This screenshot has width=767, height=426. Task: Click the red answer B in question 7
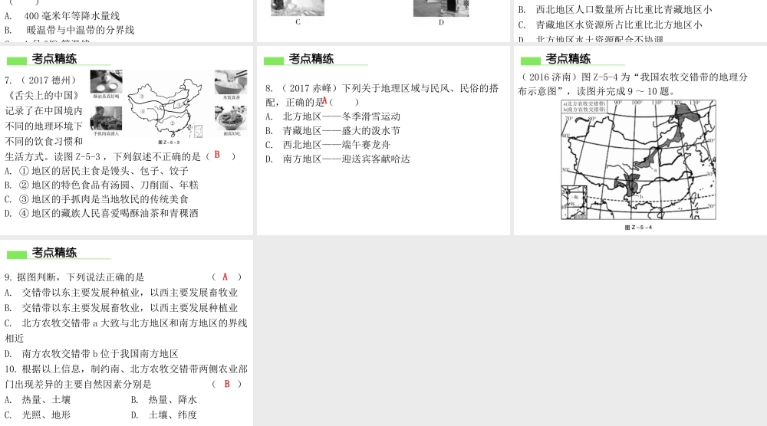pos(217,155)
